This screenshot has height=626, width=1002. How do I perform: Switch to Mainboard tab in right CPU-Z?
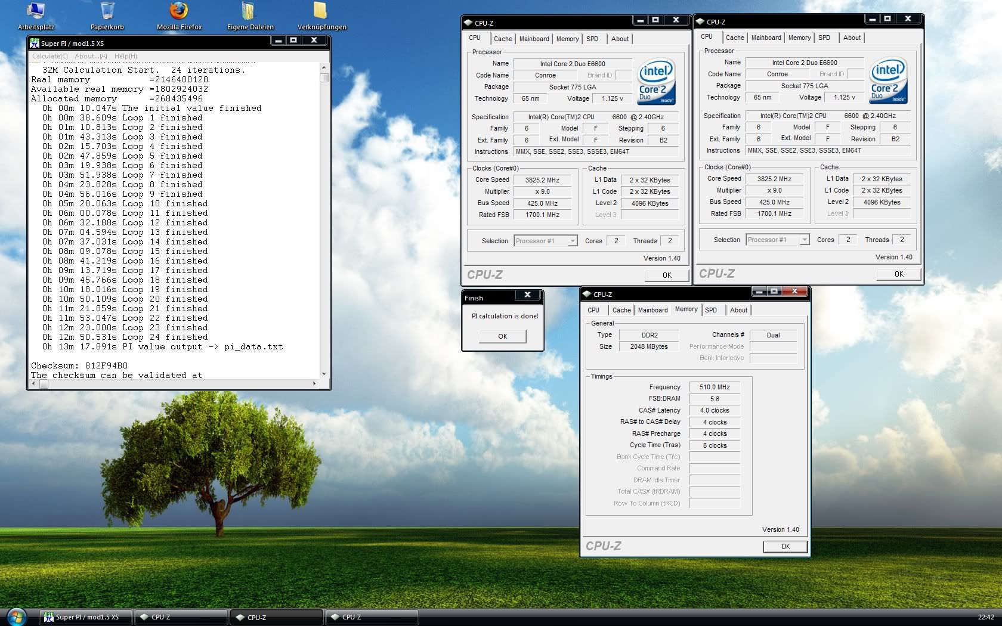point(766,38)
